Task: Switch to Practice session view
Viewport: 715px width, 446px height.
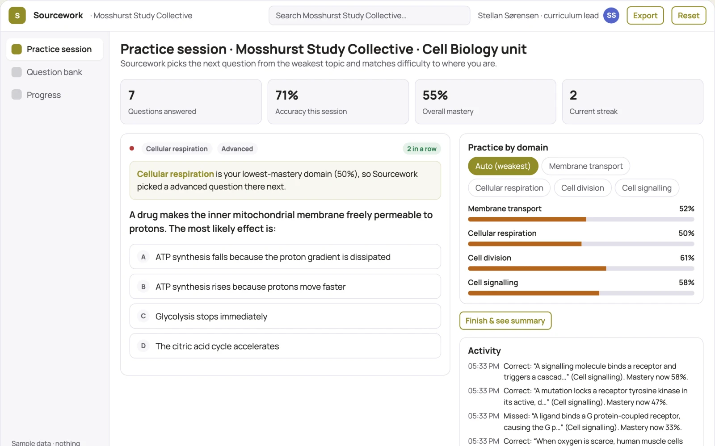Action: pyautogui.click(x=55, y=49)
